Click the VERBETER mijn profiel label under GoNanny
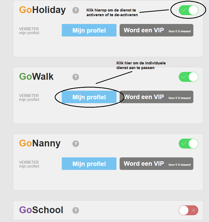The height and width of the screenshot is (222, 209). click(29, 164)
